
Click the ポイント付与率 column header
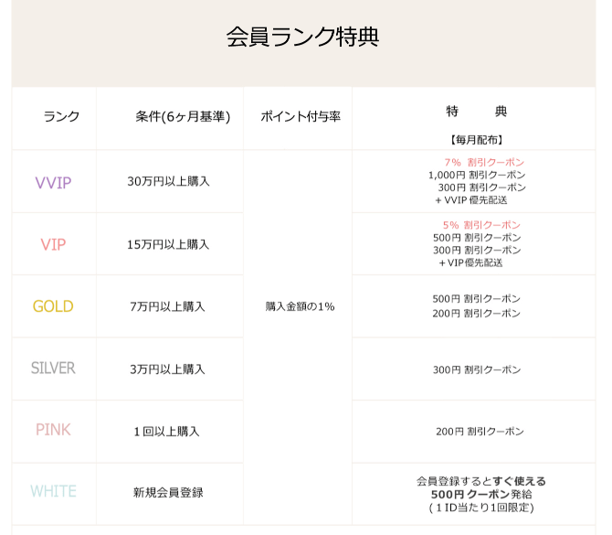coord(301,116)
